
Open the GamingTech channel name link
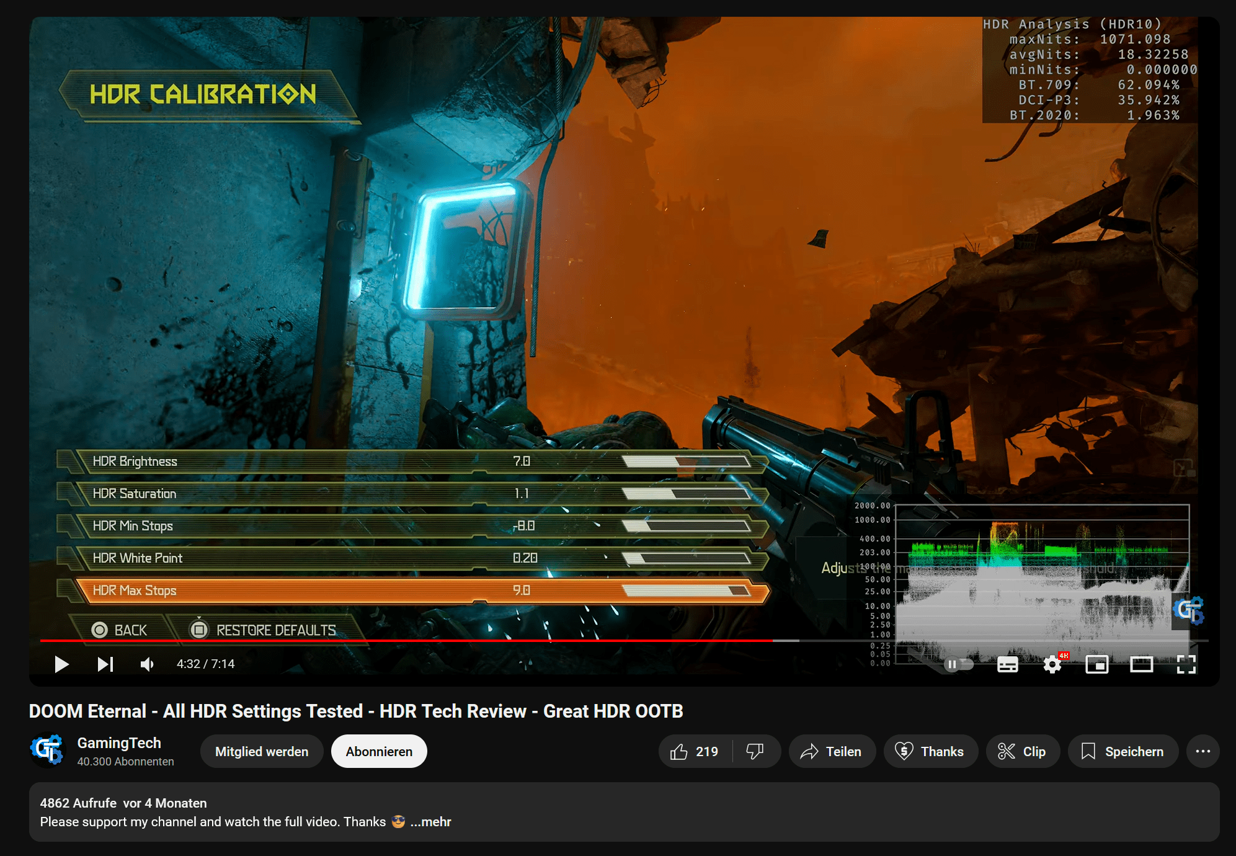pos(119,743)
